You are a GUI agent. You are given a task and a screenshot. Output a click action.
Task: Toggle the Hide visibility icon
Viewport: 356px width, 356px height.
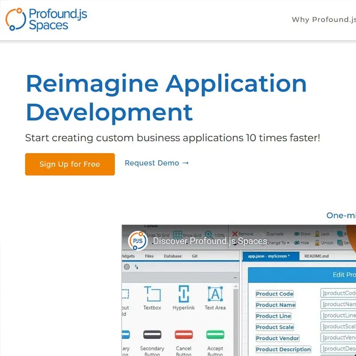[296, 243]
